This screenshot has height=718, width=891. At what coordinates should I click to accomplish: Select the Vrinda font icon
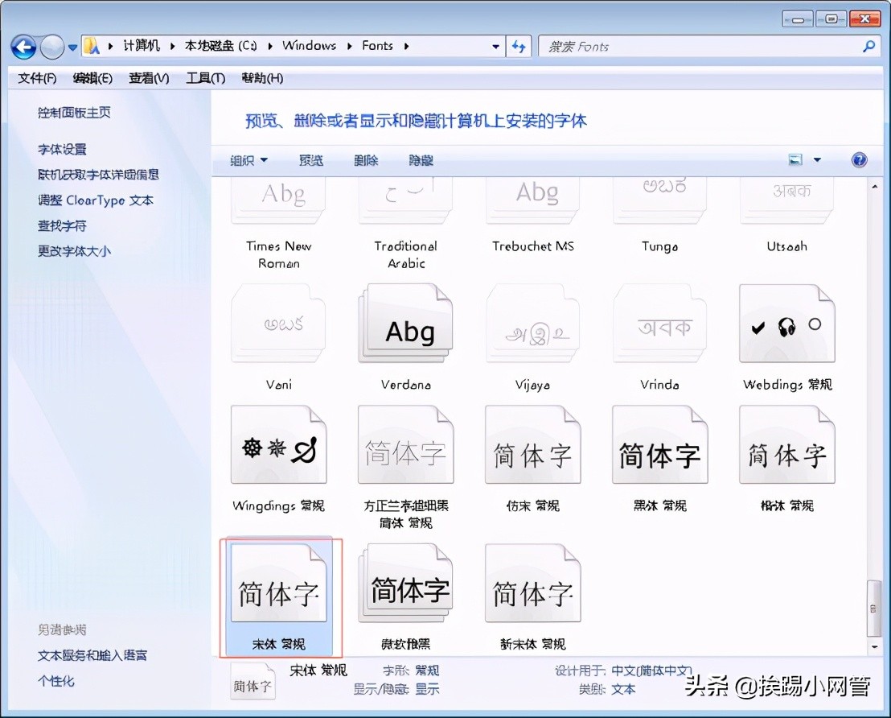click(659, 322)
